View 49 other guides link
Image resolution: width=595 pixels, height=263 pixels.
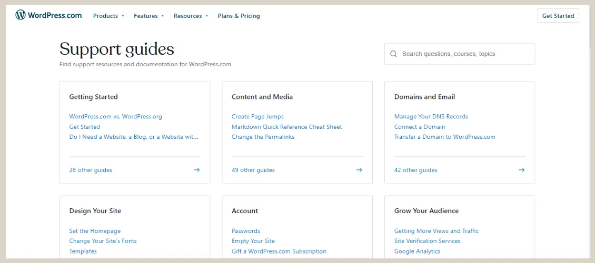coord(253,170)
